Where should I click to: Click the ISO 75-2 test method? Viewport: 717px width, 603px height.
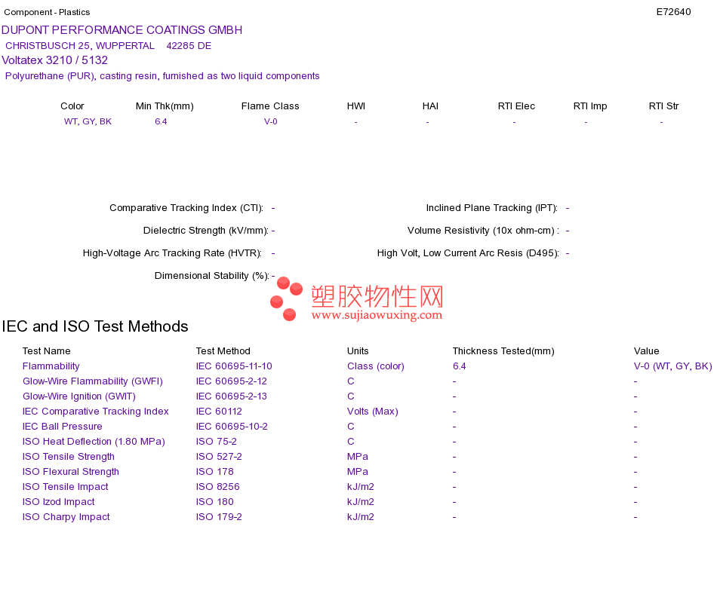(217, 442)
